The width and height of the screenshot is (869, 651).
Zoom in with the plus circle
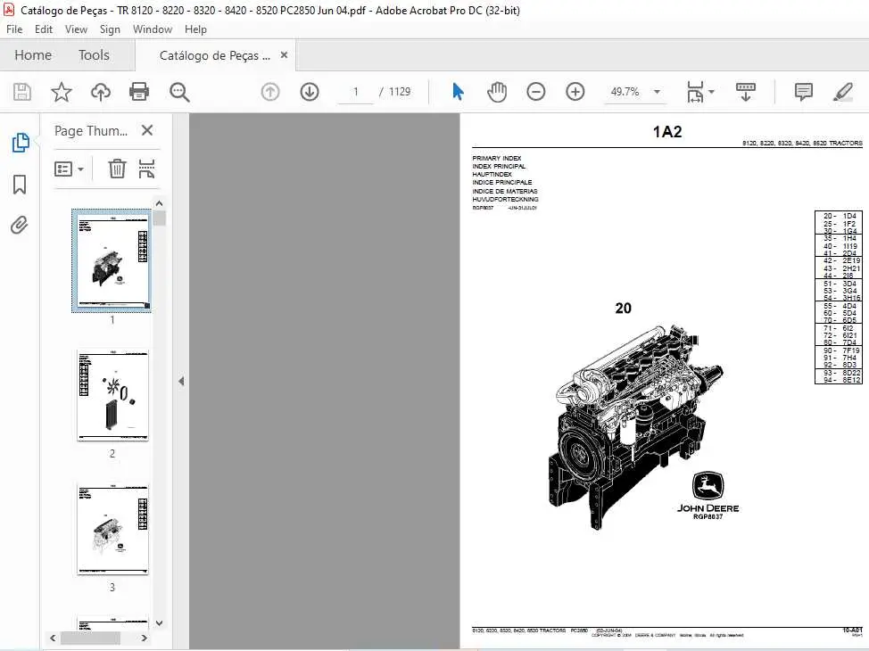575,92
